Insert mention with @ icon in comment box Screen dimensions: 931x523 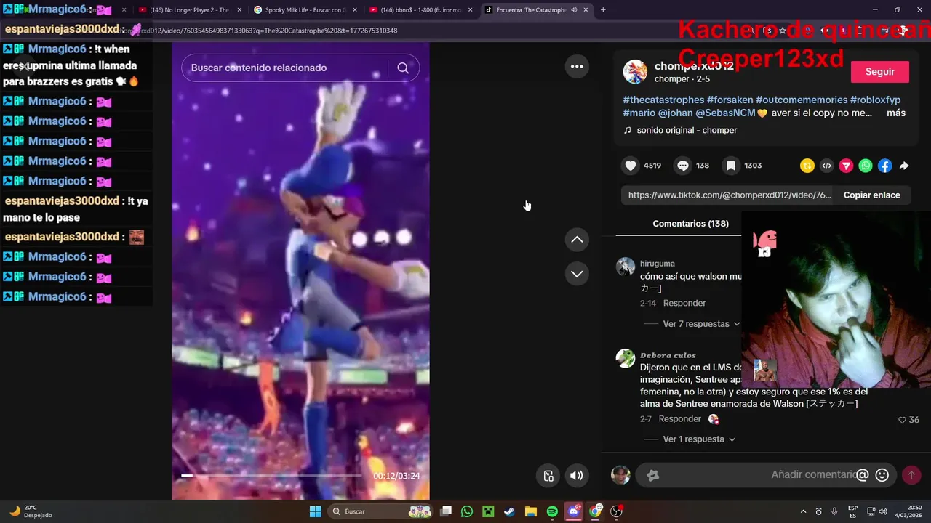click(863, 475)
